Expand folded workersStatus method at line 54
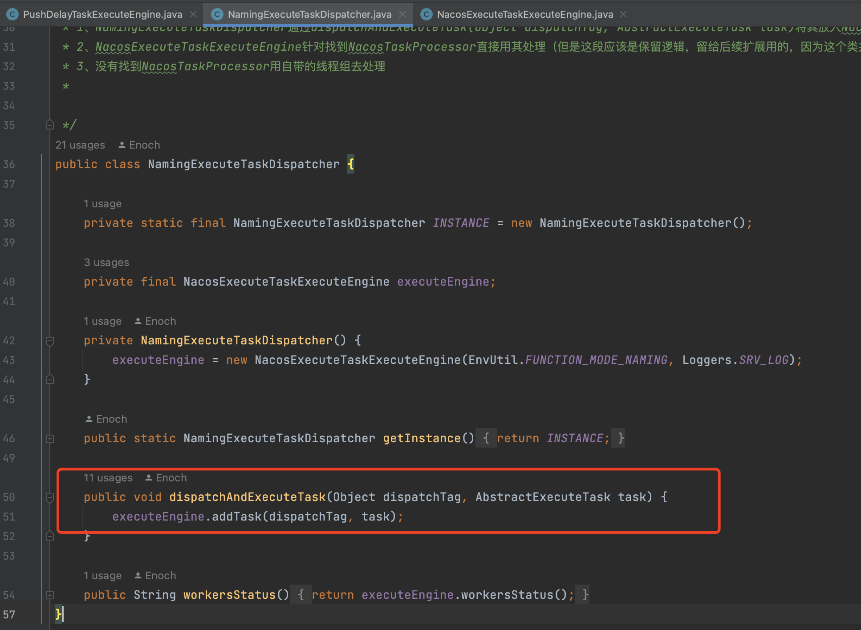The height and width of the screenshot is (630, 861). click(x=50, y=595)
